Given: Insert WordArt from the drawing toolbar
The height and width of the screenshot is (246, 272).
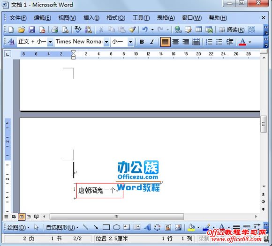Looking at the screenshot, I should (147, 227).
